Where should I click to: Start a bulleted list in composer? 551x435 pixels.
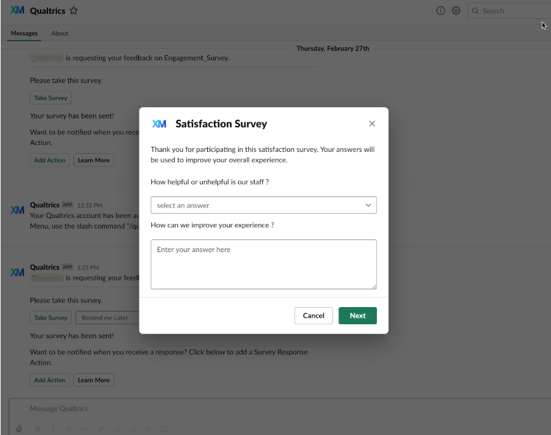[x=132, y=429]
